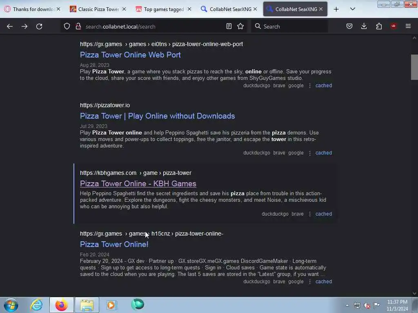This screenshot has height=313, width=418.
Task: Select Firefox in the taskbar
Action: (x=61, y=305)
